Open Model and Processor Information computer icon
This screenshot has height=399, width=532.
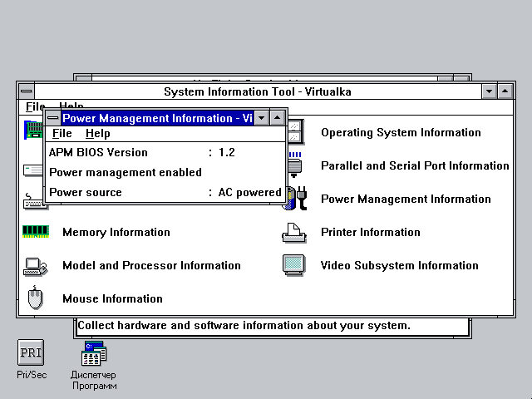(35, 266)
